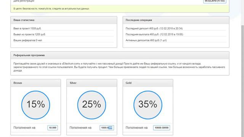Click the referral program description paragraph
Image resolution: width=244 pixels, height=137 pixels.
(119, 67)
